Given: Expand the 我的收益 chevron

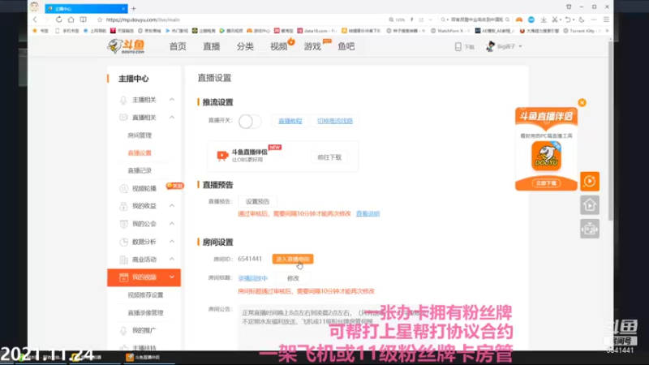Looking at the screenshot, I should coord(172,206).
